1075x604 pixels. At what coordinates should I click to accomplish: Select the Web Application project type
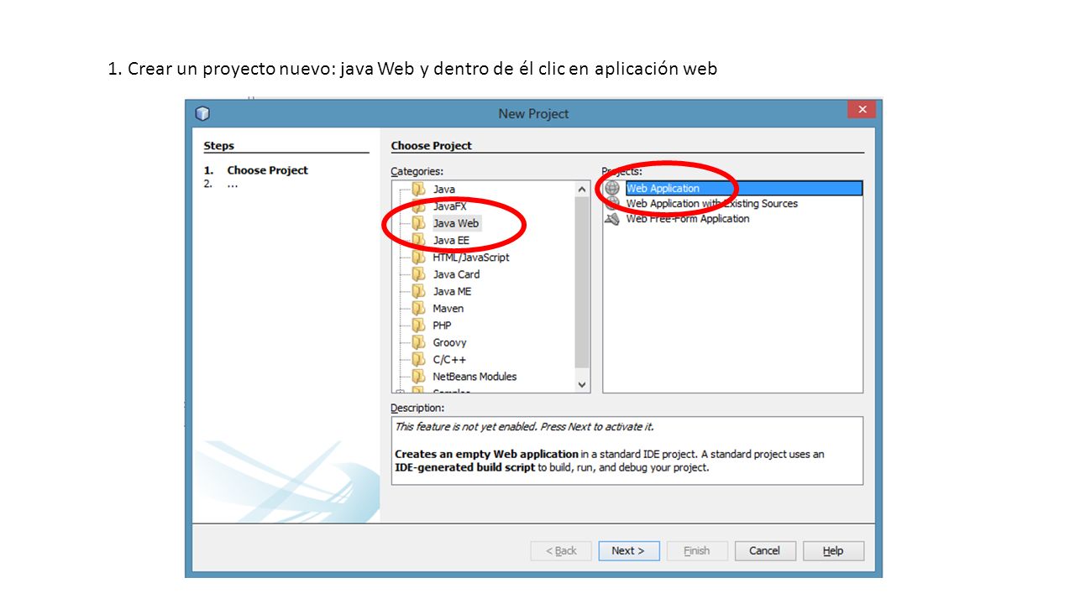[743, 189]
